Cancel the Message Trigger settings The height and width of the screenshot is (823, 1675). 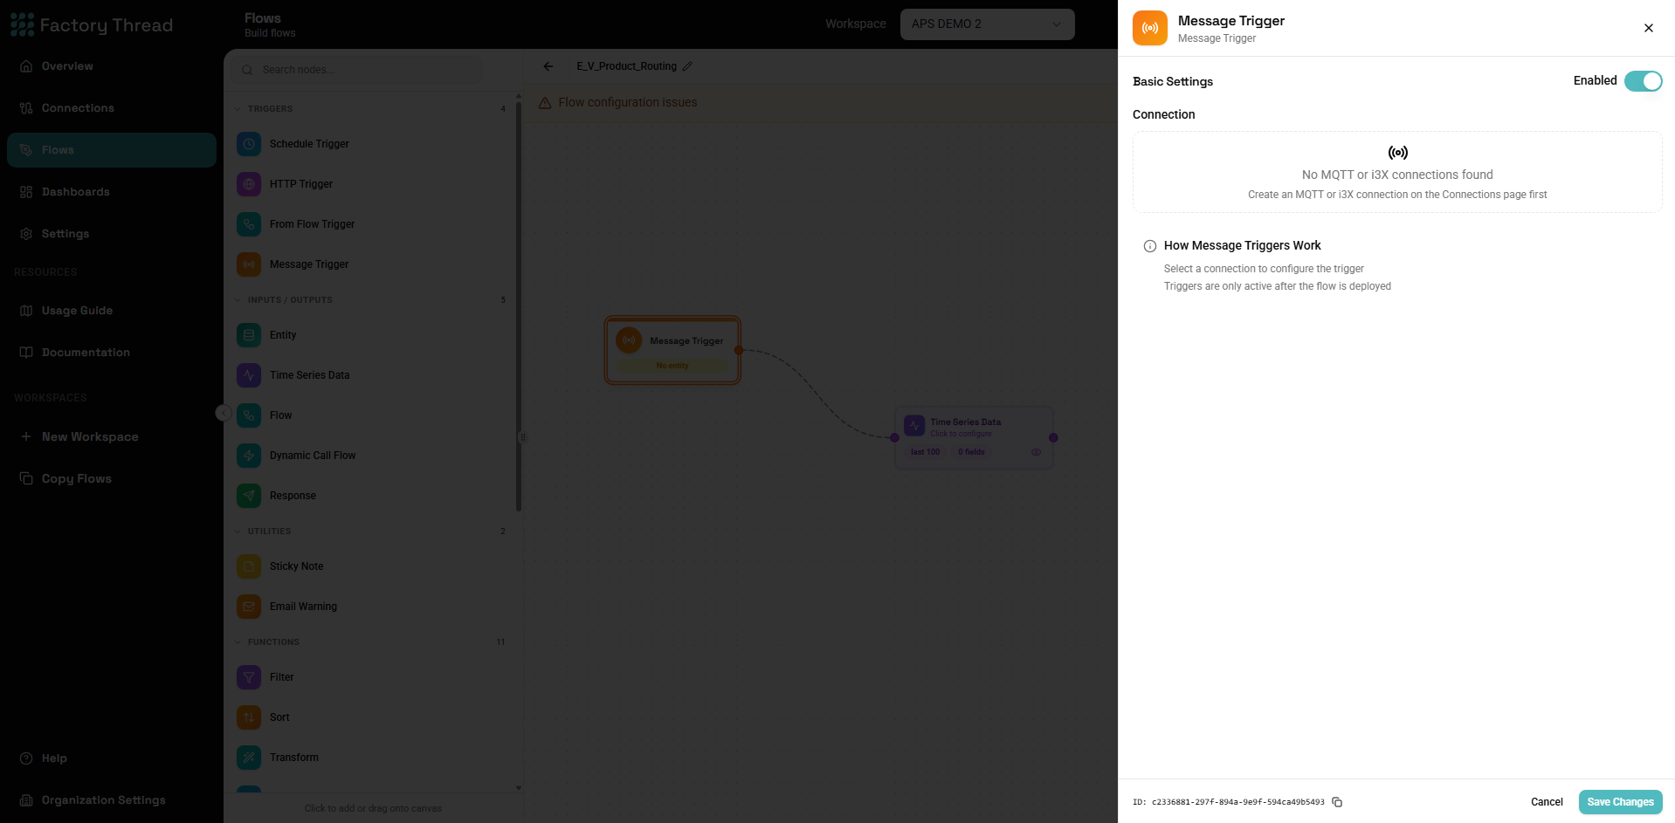(x=1547, y=802)
